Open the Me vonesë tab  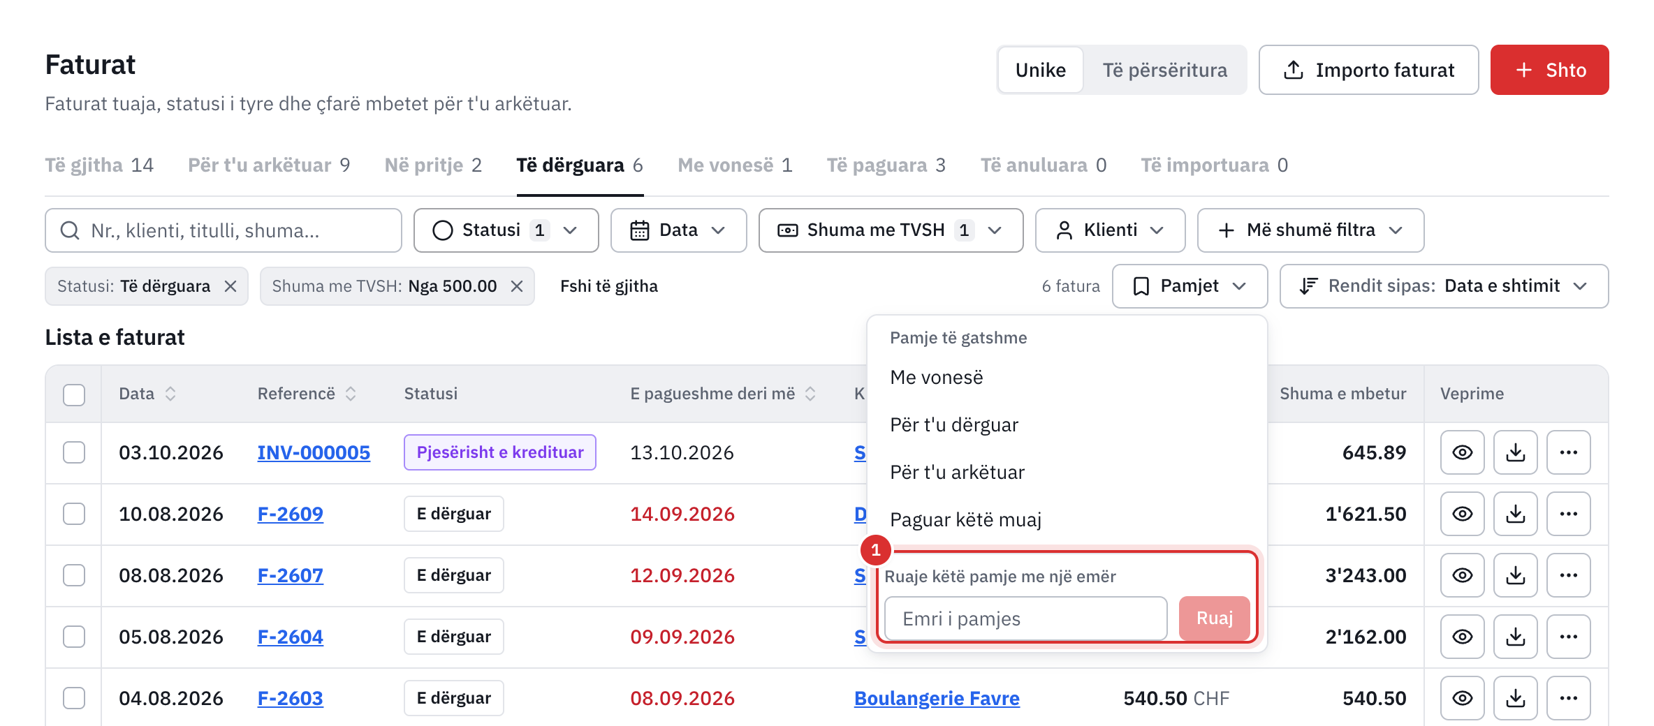coord(735,165)
